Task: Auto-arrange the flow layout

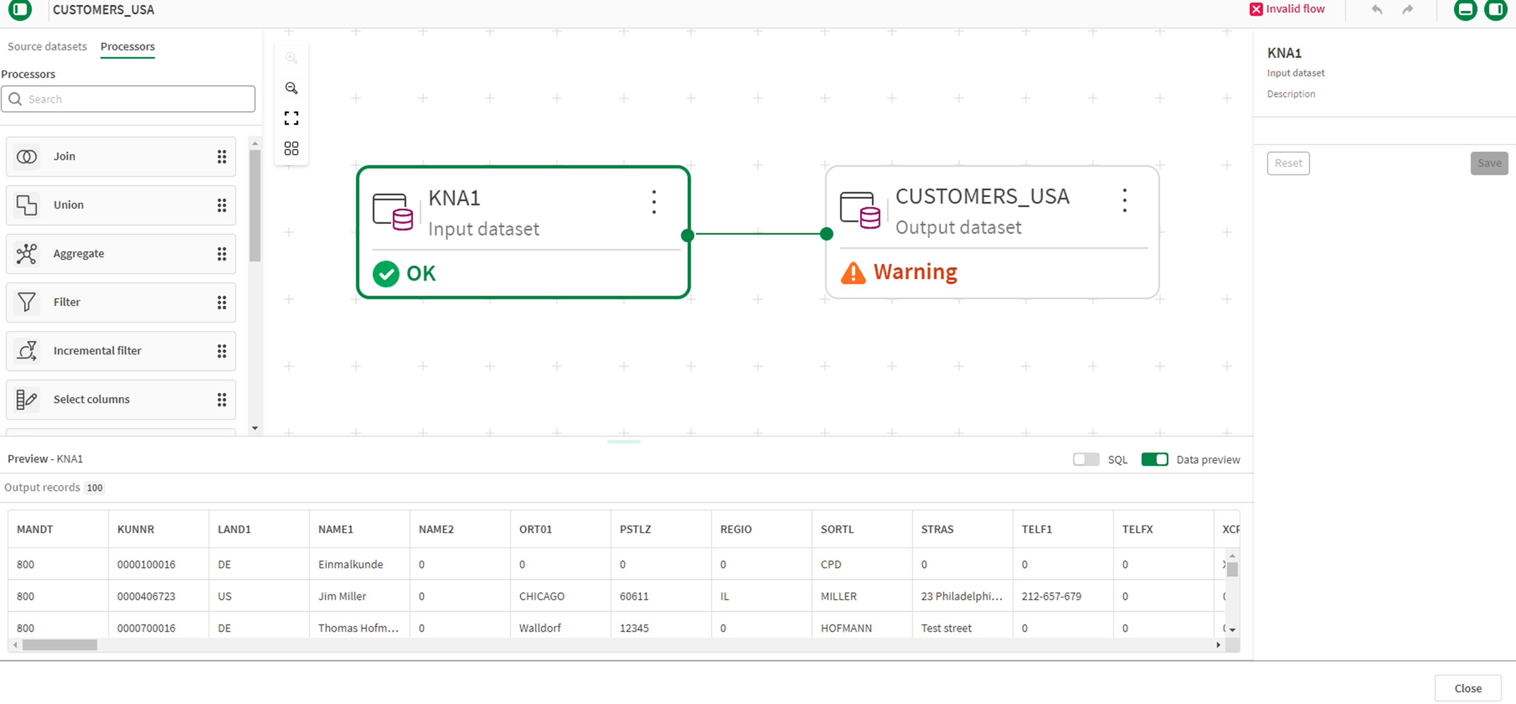Action: coord(291,149)
